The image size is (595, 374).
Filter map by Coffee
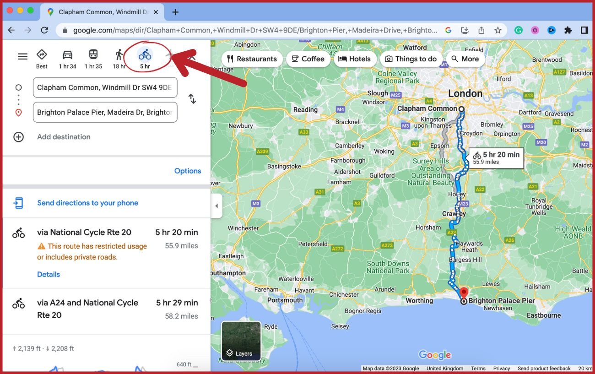[x=308, y=59]
